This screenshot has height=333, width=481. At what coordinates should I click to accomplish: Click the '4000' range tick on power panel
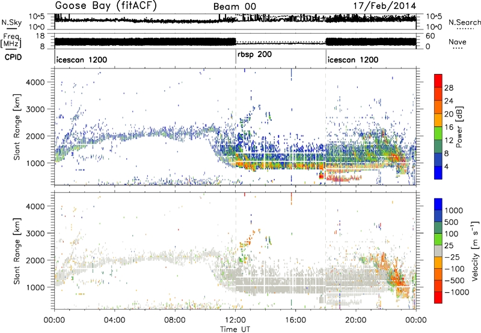[35, 82]
